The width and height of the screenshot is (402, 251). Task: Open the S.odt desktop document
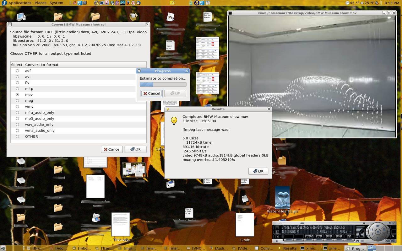pyautogui.click(x=245, y=227)
